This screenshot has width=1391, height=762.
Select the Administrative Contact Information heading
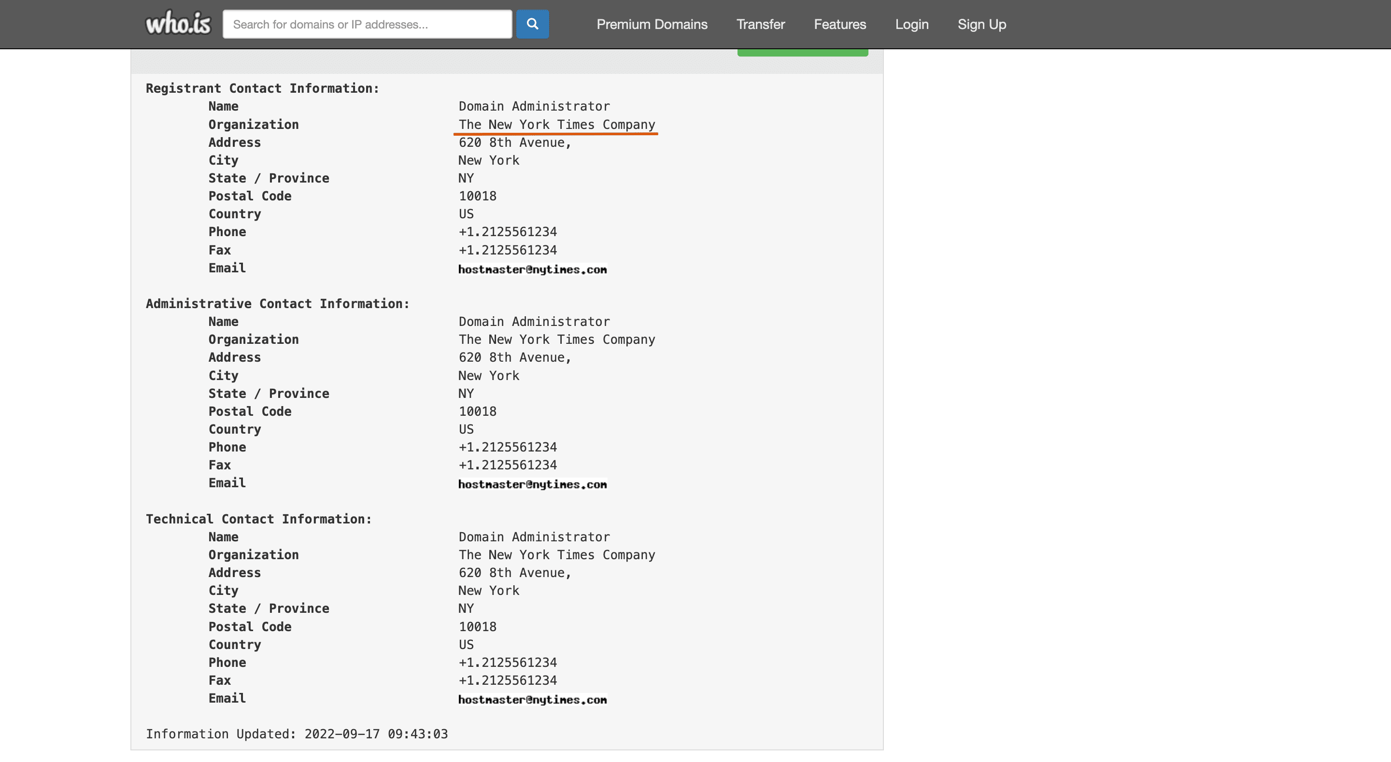point(277,304)
